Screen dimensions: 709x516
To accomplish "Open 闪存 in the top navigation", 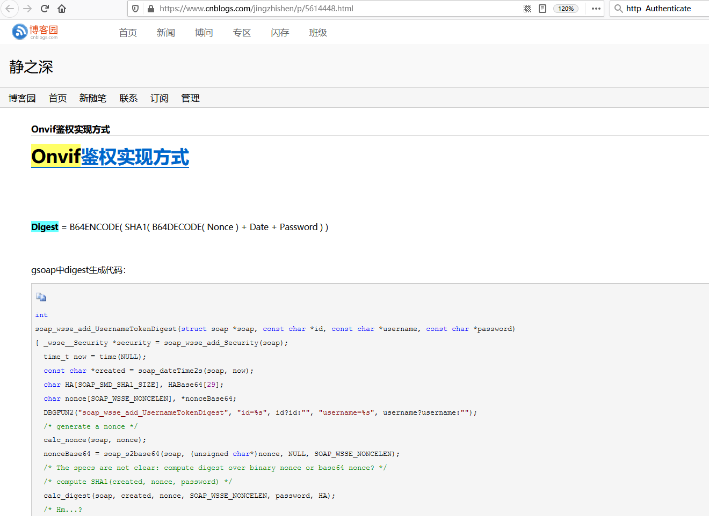I will [280, 33].
